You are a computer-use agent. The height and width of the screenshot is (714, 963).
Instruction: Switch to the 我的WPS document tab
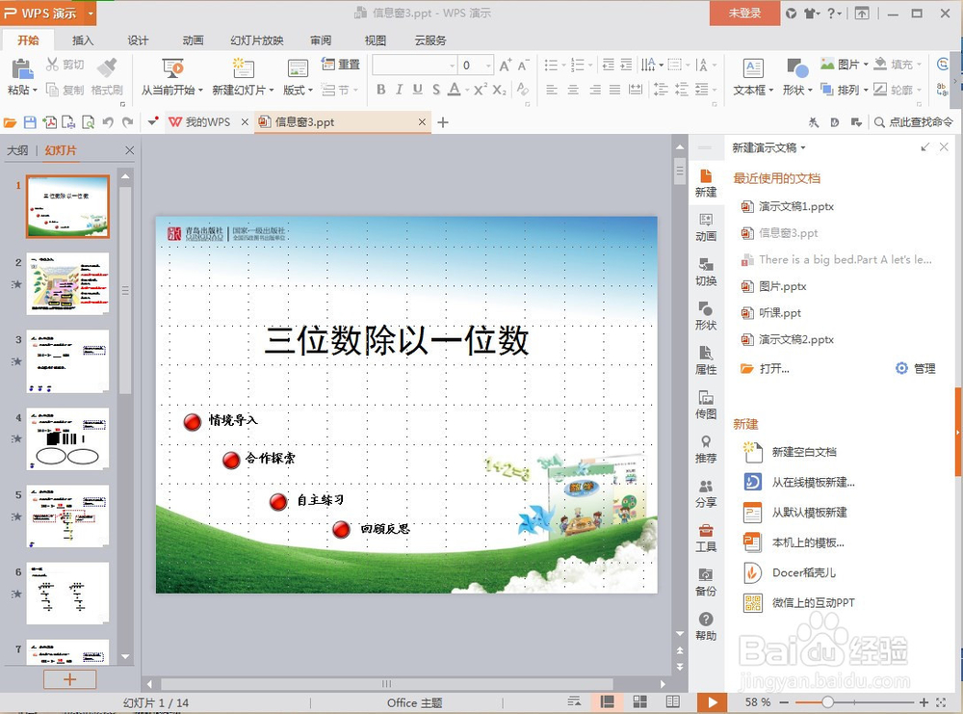point(208,122)
